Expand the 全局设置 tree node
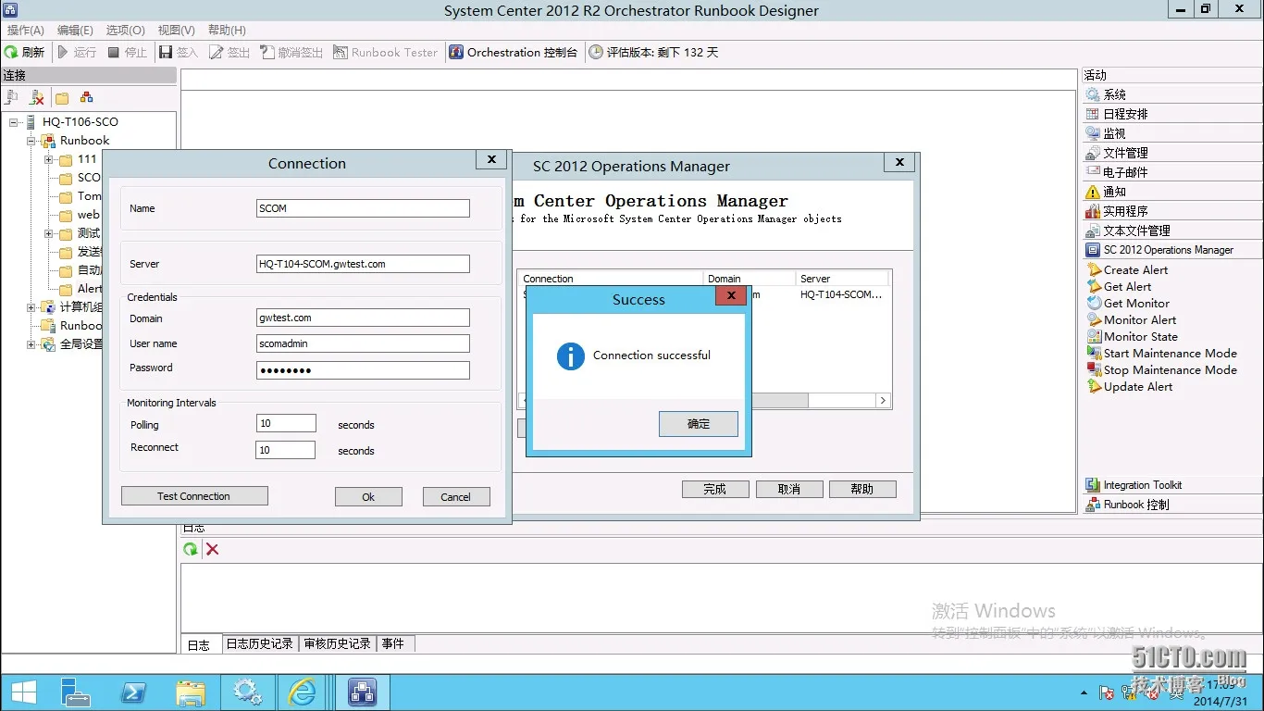The width and height of the screenshot is (1264, 711). [31, 344]
